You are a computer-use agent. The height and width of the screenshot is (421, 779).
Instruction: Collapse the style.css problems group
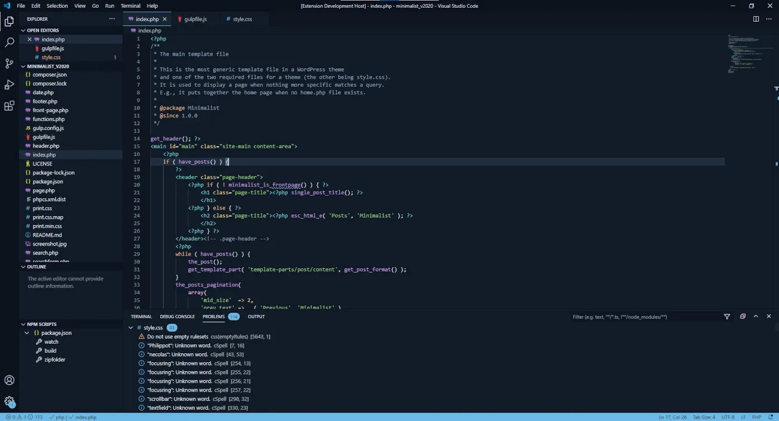131,328
